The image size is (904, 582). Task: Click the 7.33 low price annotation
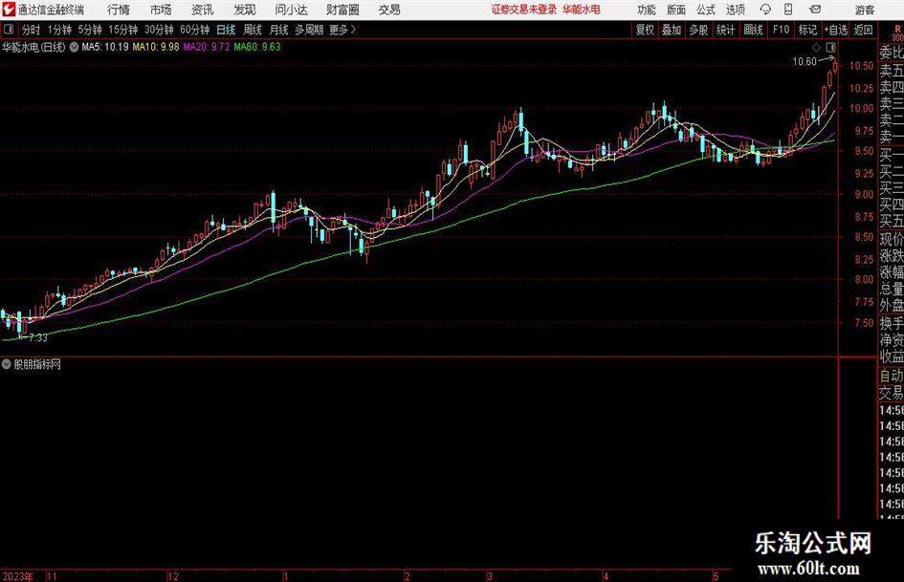pyautogui.click(x=38, y=337)
